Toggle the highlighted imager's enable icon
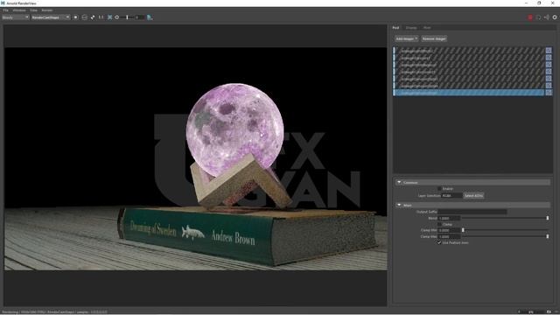Screen dimensions: 560x315 (549, 92)
